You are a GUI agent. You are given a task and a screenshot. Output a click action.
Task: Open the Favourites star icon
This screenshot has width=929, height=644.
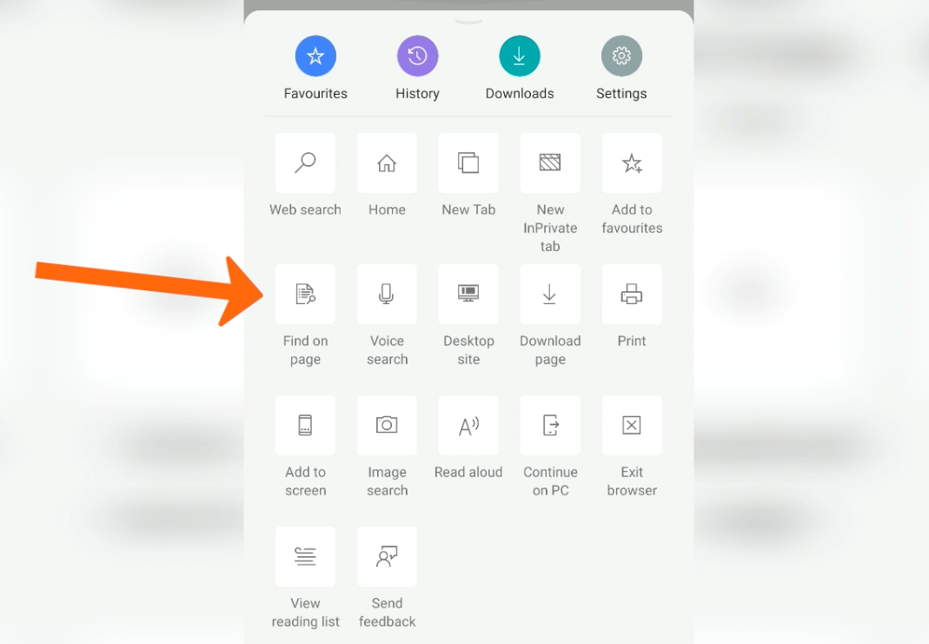click(315, 57)
